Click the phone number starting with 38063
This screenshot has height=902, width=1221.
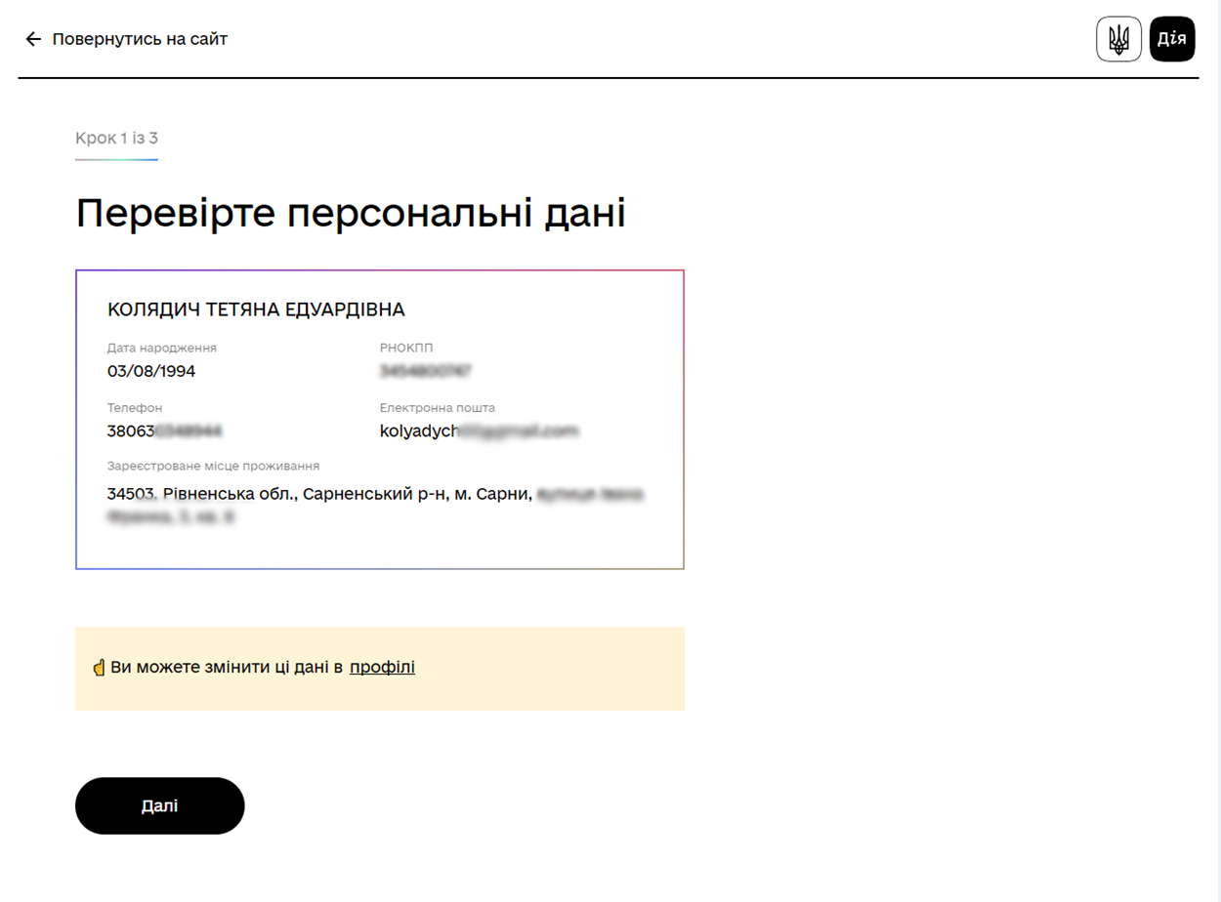164,430
